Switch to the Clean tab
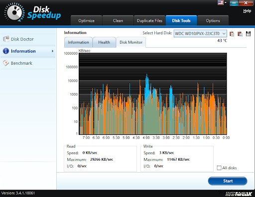Viewport: 255px width, 197px height. pos(118,20)
